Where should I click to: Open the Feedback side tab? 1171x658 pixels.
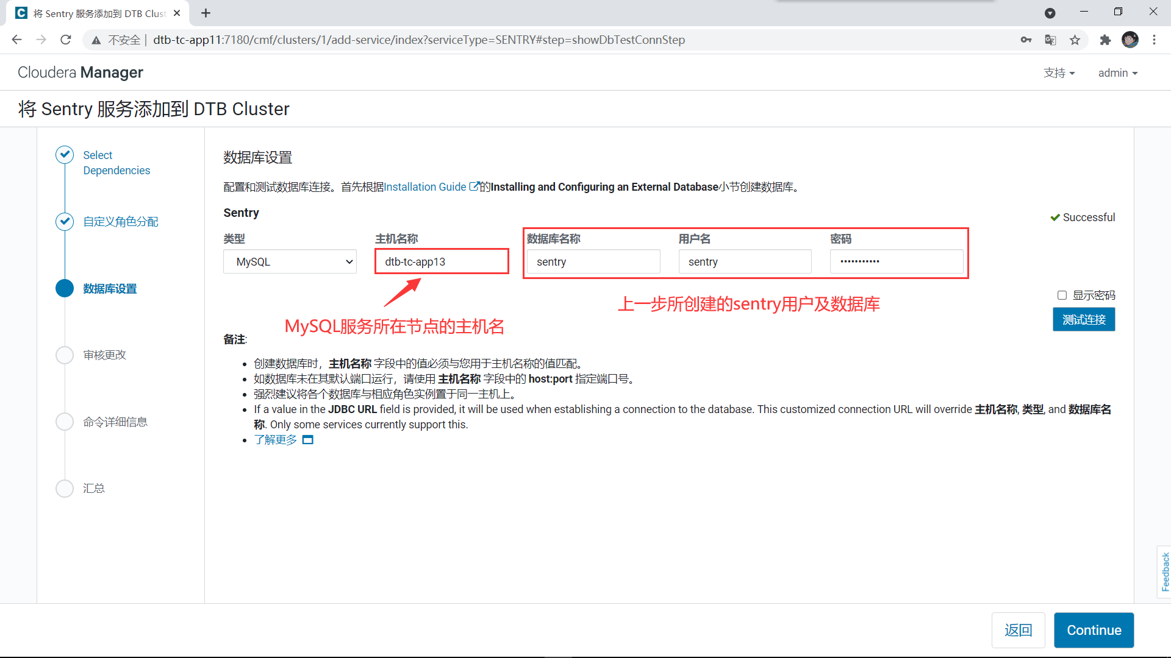tap(1164, 571)
